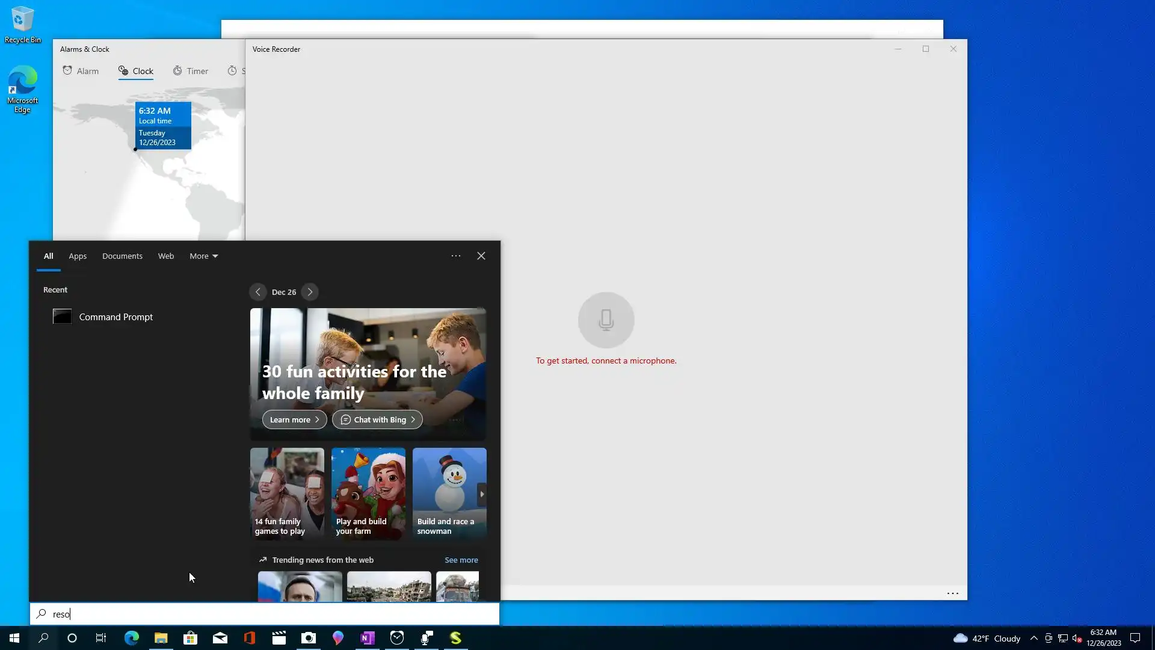Click Chat with Bing button
The image size is (1155, 650).
377,419
